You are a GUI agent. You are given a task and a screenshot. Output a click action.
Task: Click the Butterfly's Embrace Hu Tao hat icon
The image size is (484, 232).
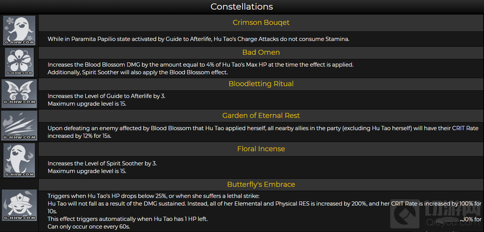pos(19,205)
